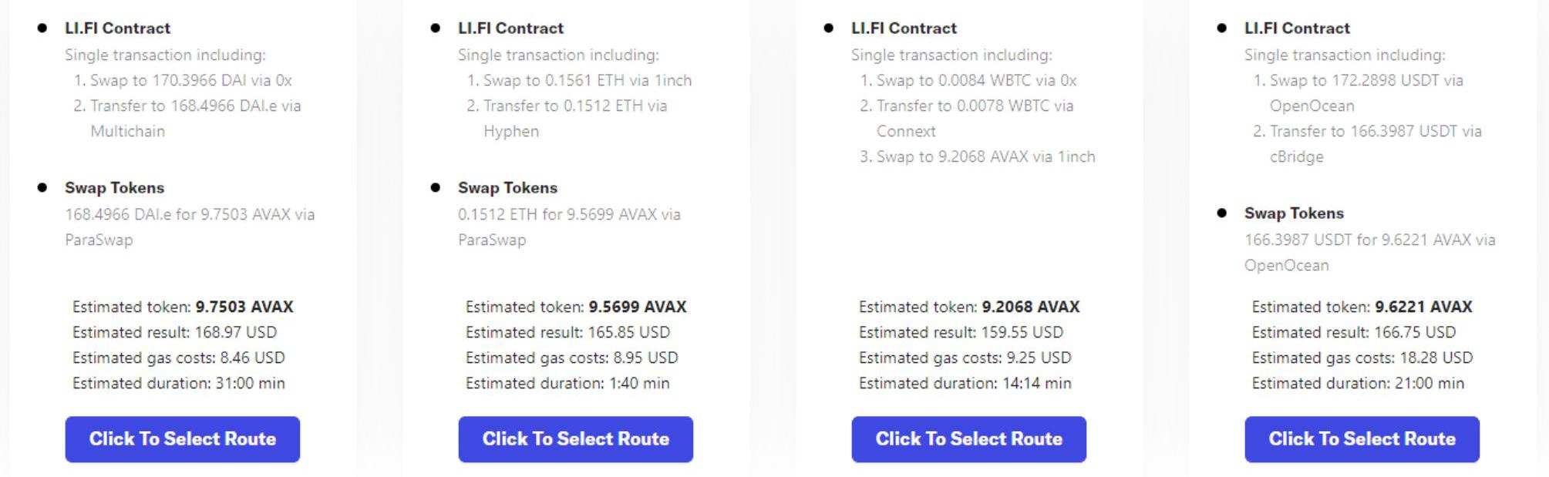Click LI.FI Contract heading of the WBTC route
1549x477 pixels.
[x=904, y=29]
